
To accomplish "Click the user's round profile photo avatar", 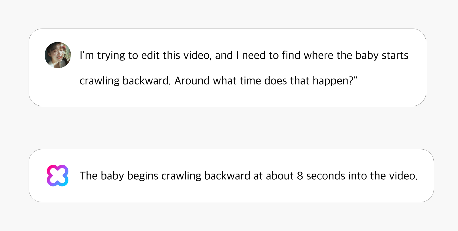I will pos(58,55).
